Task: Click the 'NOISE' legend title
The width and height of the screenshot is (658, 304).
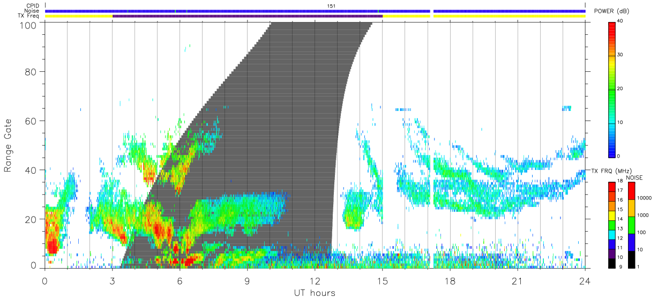Action: (x=636, y=177)
